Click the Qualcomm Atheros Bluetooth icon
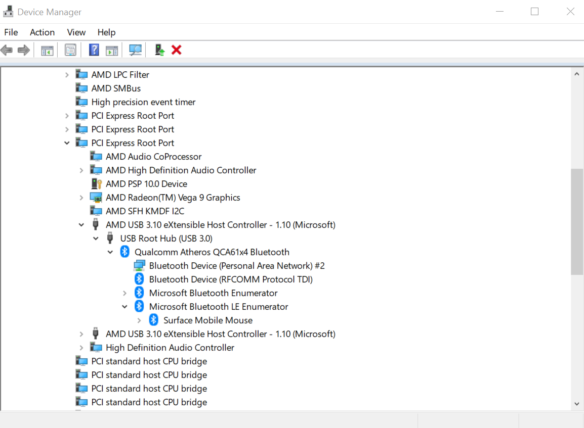The width and height of the screenshot is (584, 428). [x=125, y=252]
